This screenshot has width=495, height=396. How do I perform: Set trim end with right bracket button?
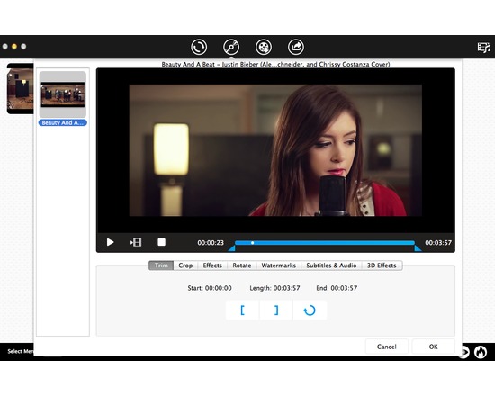[276, 310]
